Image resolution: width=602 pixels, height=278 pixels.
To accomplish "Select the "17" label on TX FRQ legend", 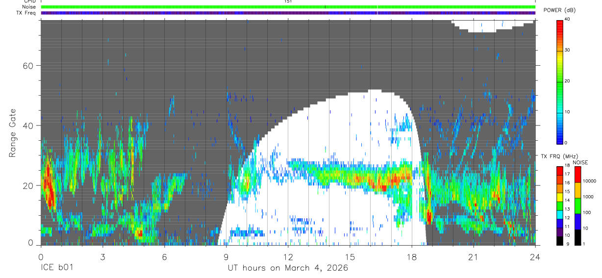I will 568,174.
